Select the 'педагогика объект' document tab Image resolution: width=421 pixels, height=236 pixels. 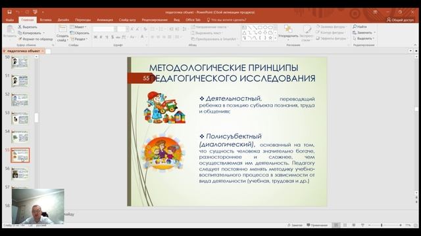[x=24, y=51]
